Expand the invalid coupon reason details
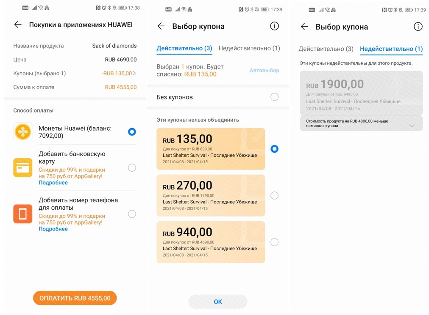Image resolution: width=429 pixels, height=315 pixels. [x=412, y=126]
